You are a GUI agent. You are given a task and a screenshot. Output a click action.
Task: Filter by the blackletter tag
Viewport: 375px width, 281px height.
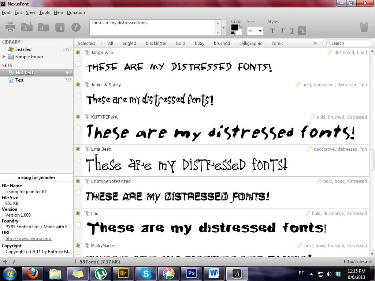(156, 43)
